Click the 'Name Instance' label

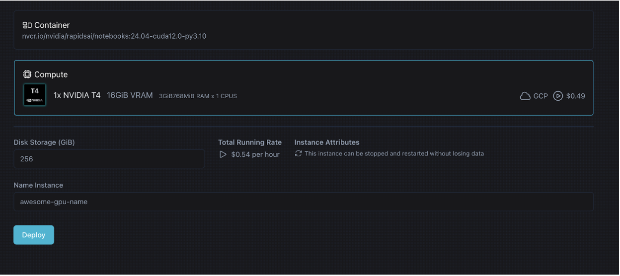point(38,185)
